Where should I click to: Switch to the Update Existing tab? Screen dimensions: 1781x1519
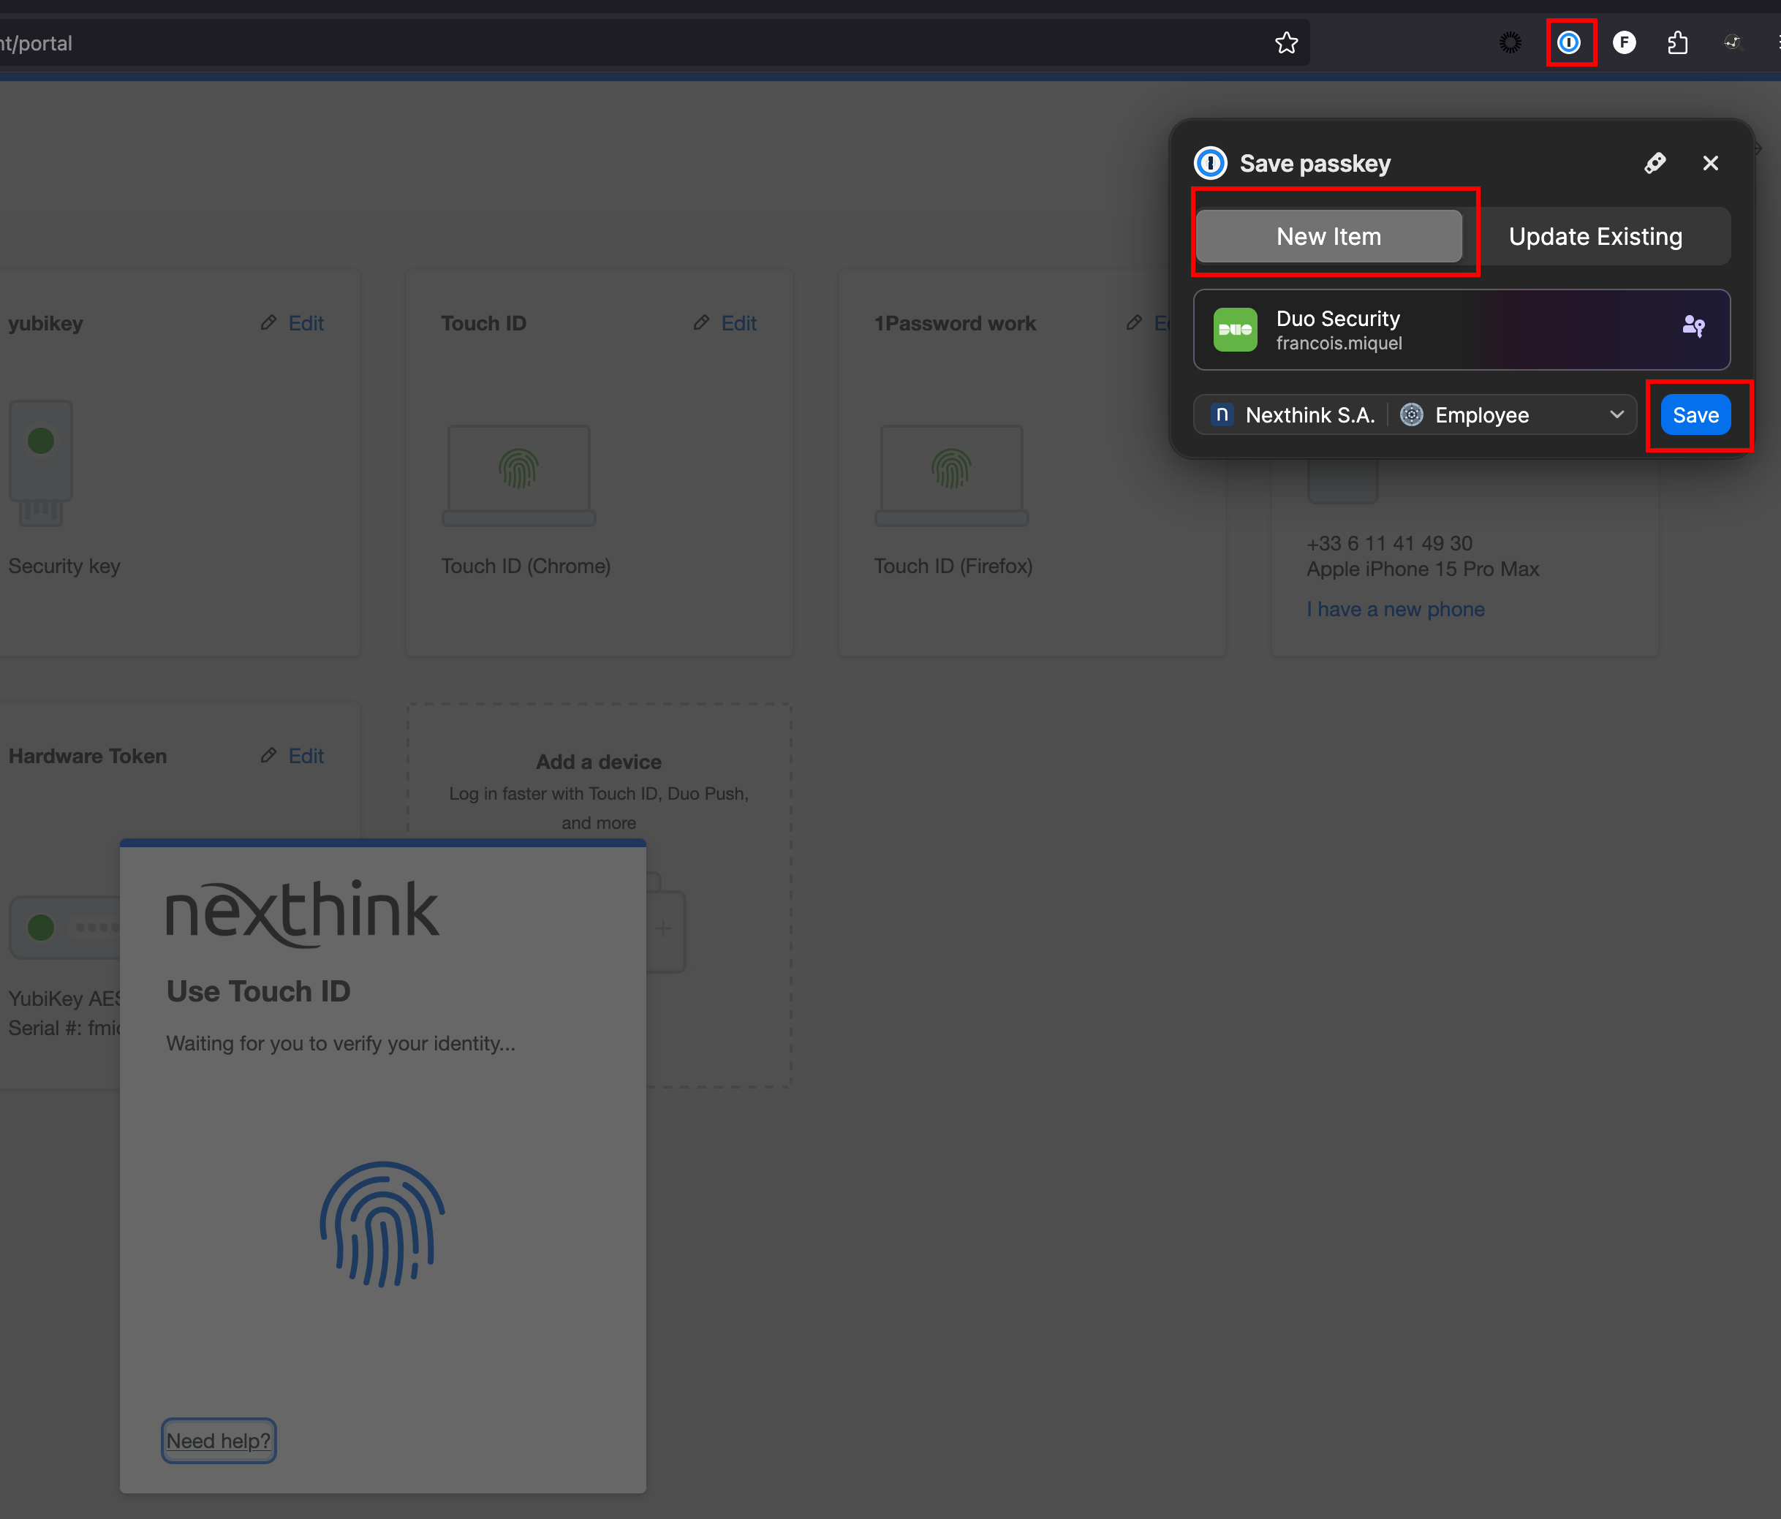coord(1595,236)
